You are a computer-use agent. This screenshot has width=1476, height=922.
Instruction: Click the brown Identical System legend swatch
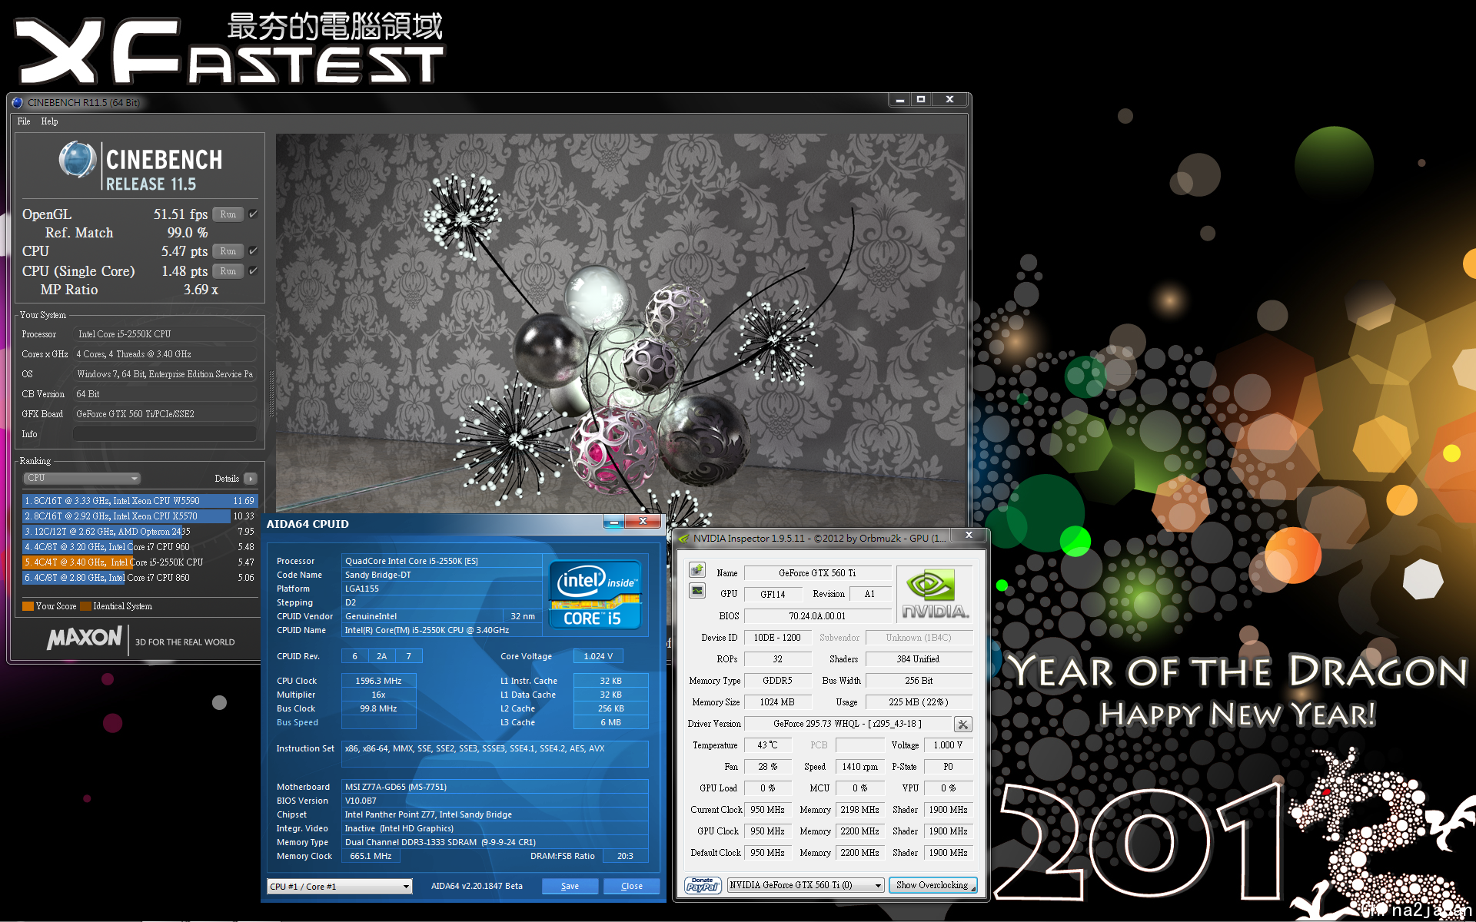click(x=85, y=606)
